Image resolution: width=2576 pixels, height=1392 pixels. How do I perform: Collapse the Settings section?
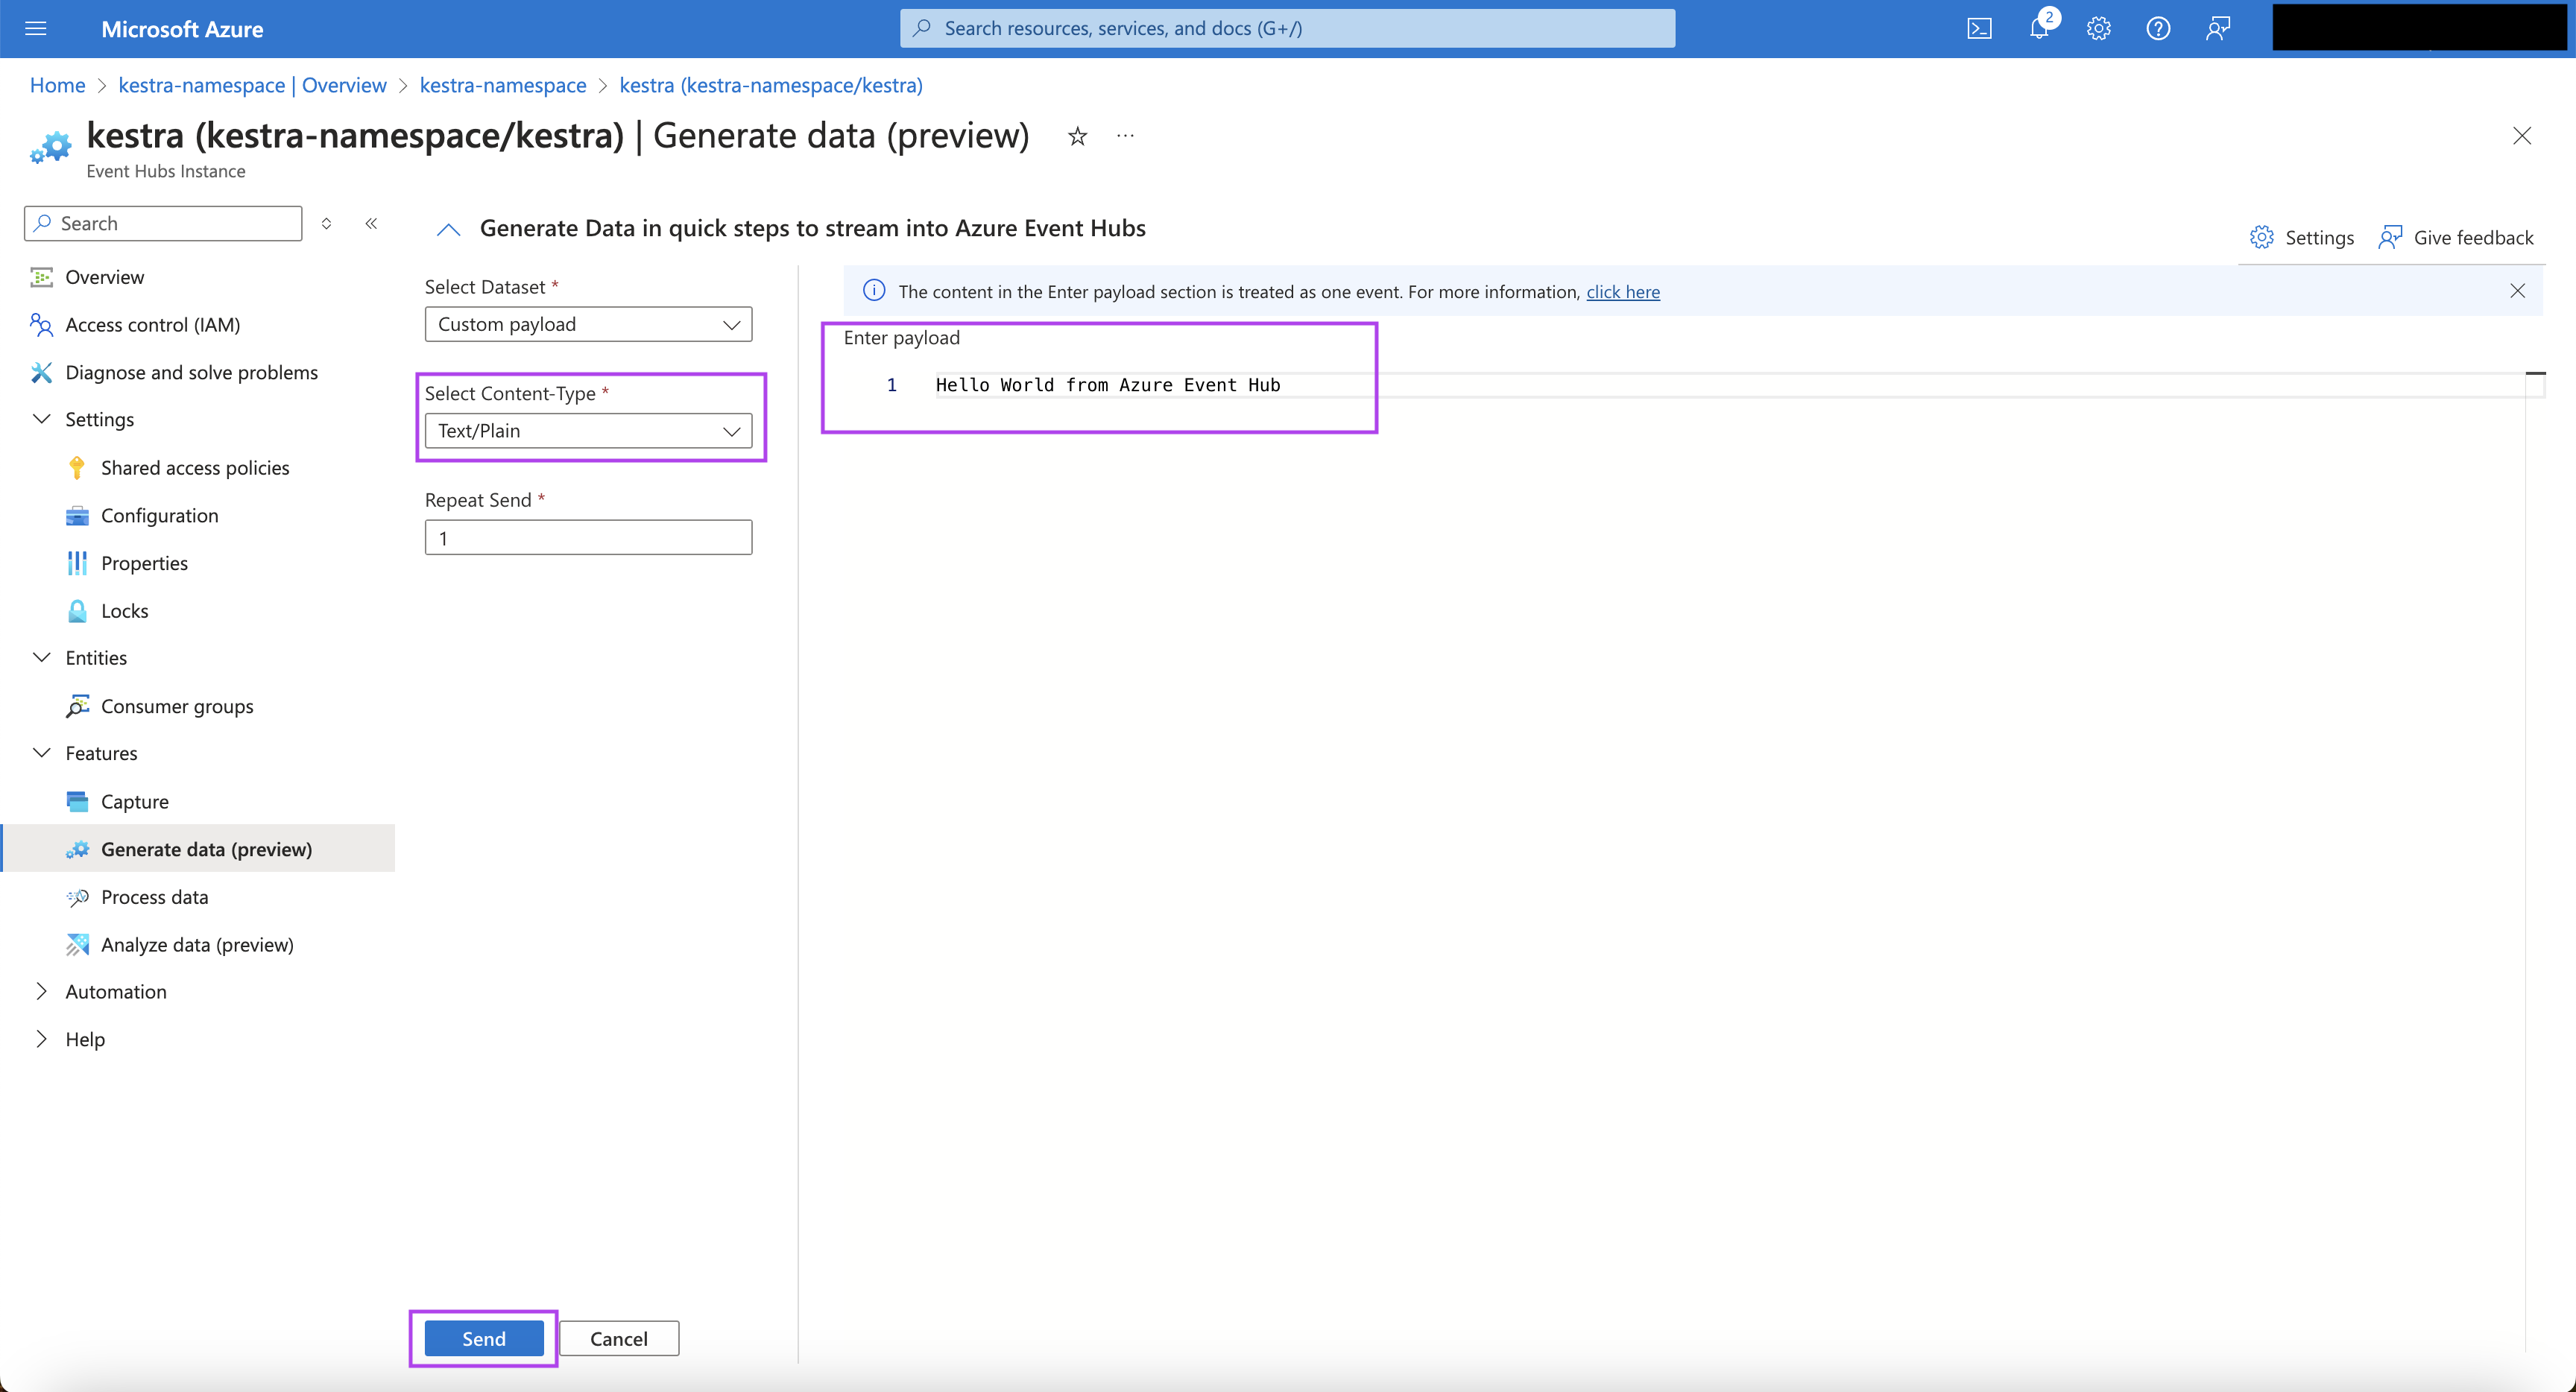coord(40,417)
